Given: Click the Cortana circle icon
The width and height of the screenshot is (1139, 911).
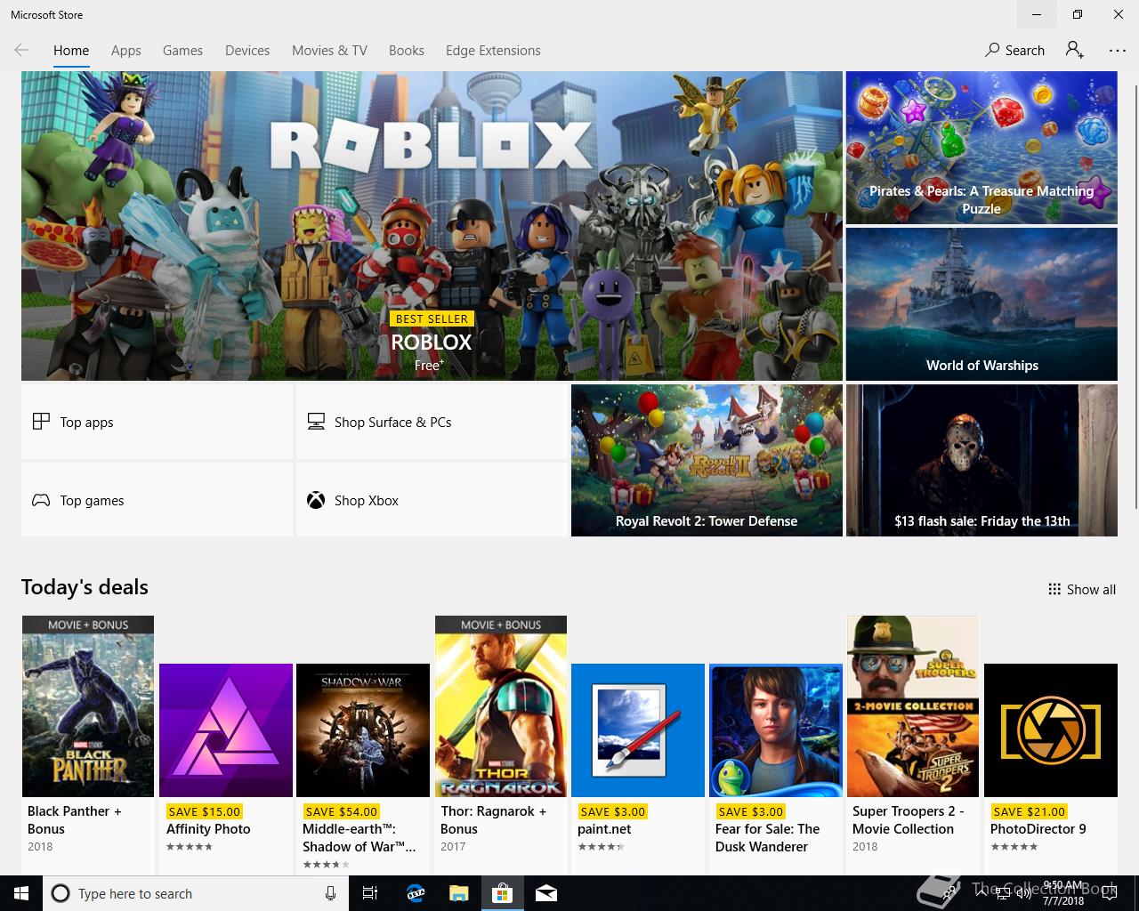Looking at the screenshot, I should coord(61,893).
